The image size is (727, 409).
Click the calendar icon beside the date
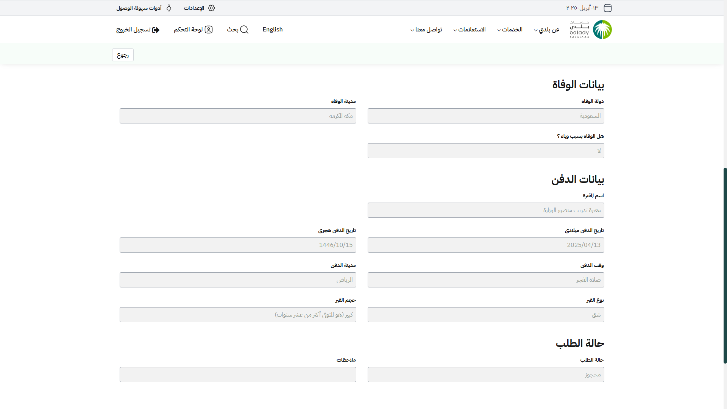tap(608, 8)
